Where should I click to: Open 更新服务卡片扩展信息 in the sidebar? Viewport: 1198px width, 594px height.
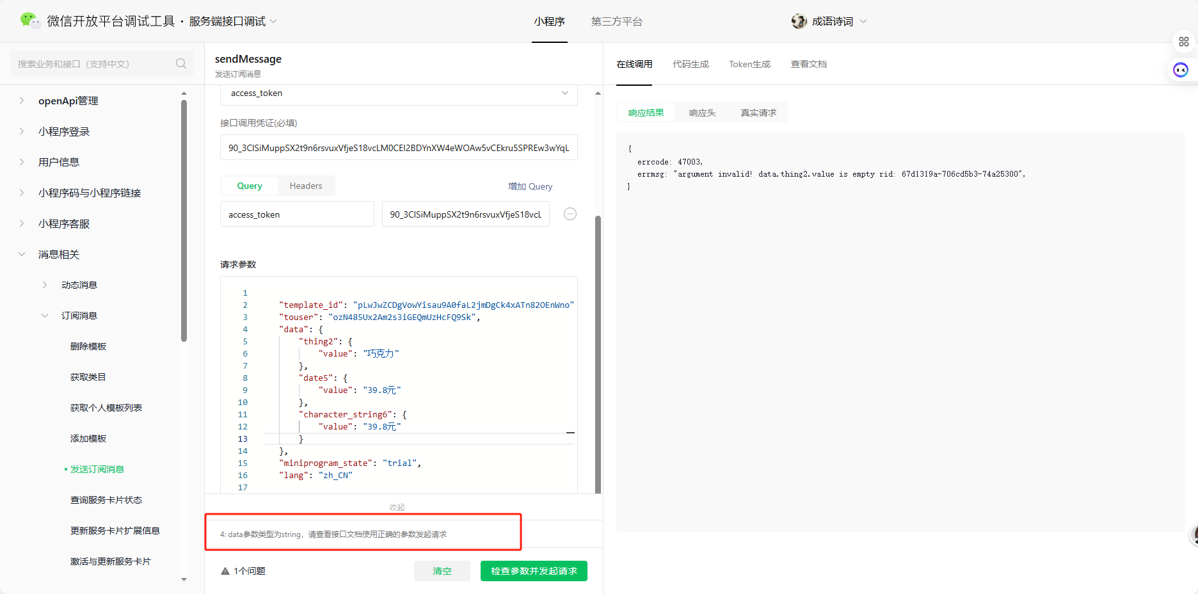click(115, 531)
